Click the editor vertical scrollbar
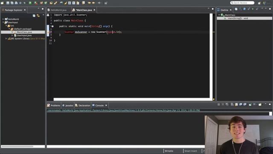273x154 pixels. (x=211, y=56)
